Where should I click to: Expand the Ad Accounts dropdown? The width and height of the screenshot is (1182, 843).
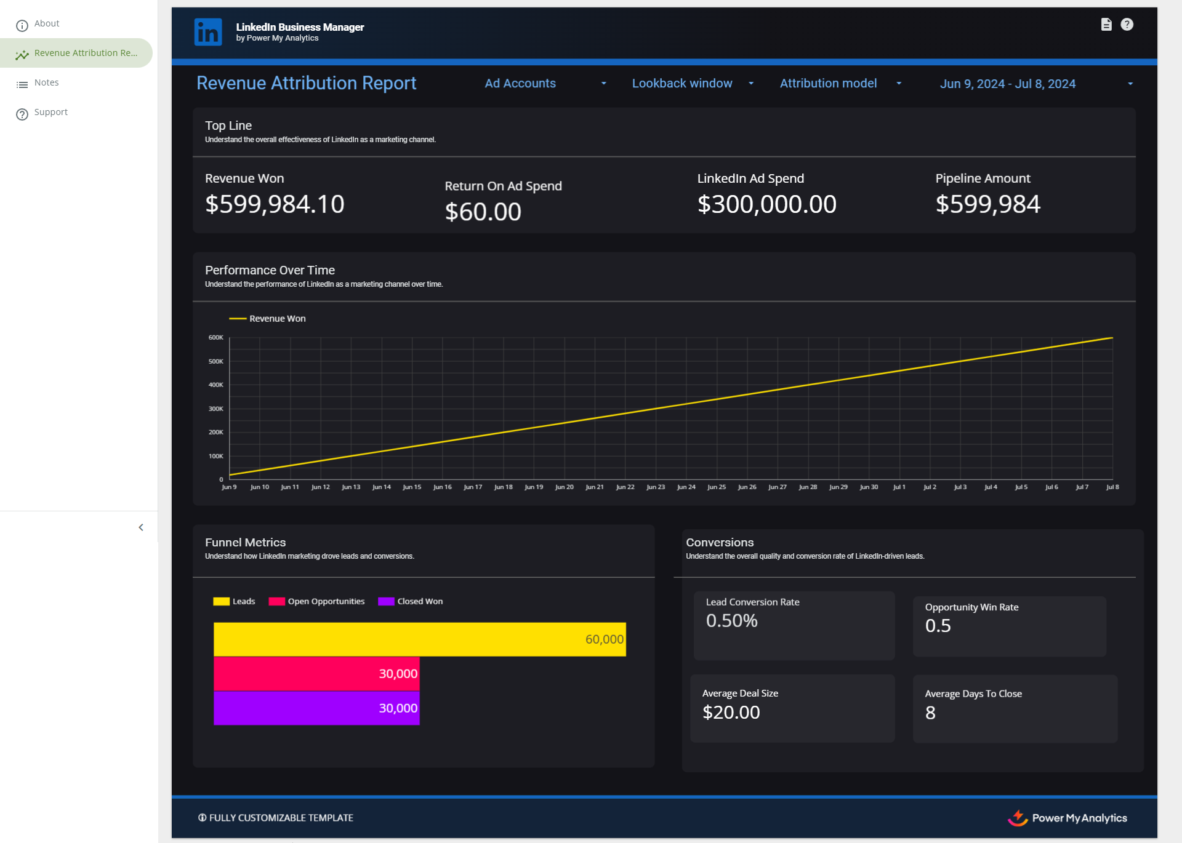[x=545, y=83]
